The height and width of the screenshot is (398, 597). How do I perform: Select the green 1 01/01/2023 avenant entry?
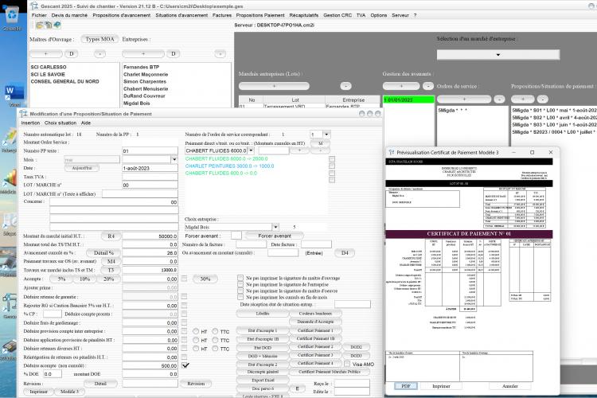click(408, 99)
